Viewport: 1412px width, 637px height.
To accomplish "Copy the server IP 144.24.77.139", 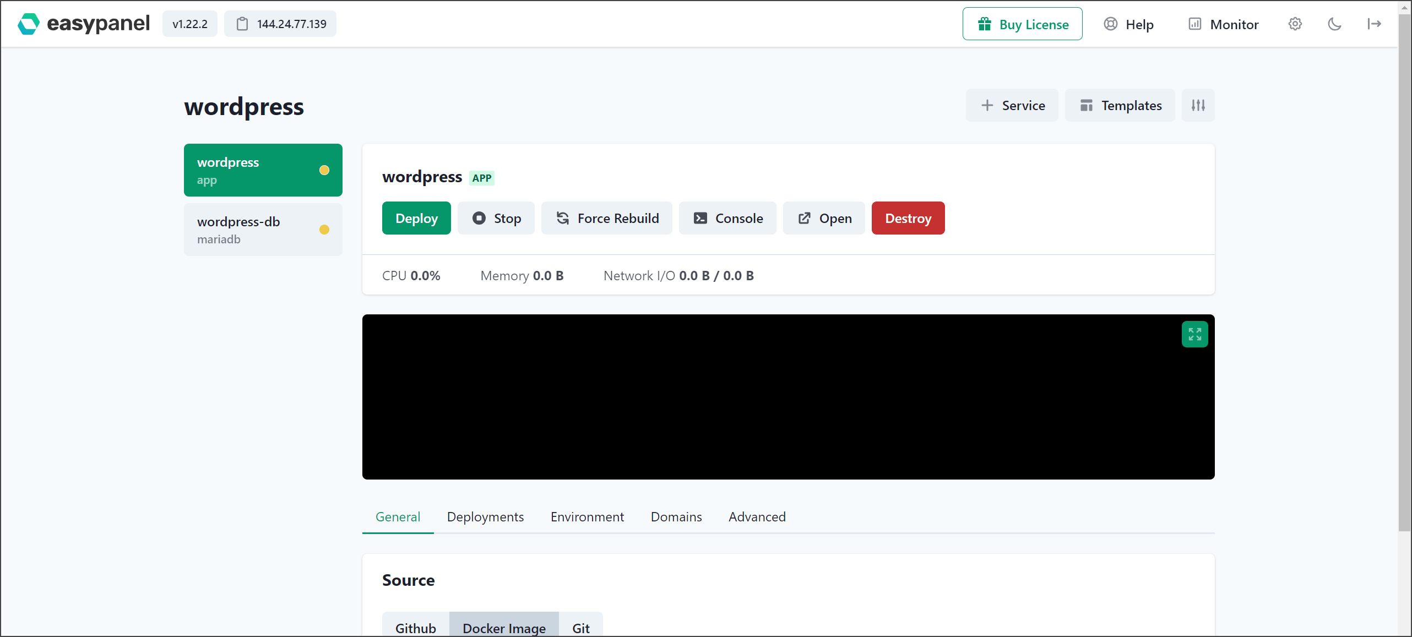I will (280, 24).
